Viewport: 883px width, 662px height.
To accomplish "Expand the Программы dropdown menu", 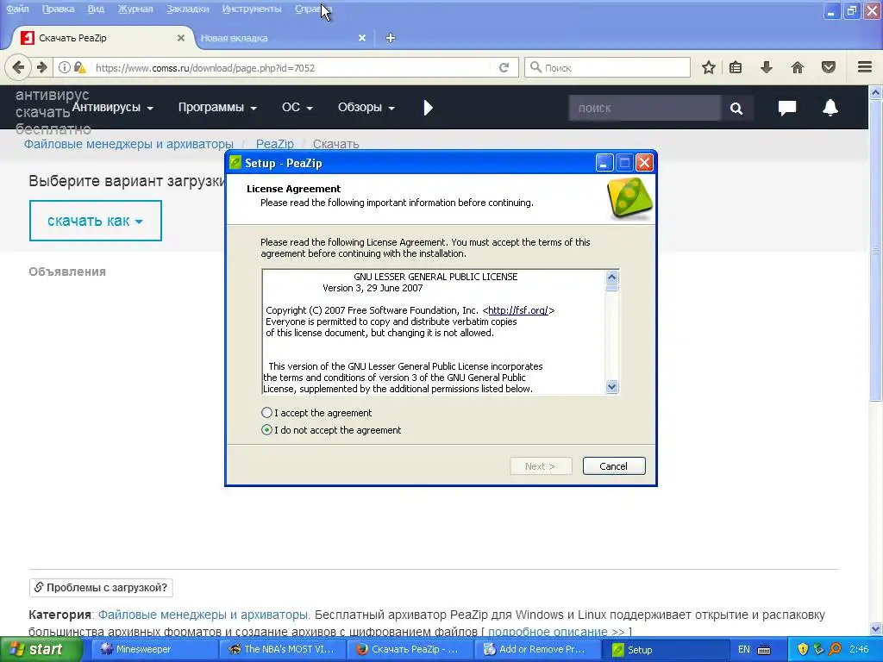I will click(x=217, y=107).
